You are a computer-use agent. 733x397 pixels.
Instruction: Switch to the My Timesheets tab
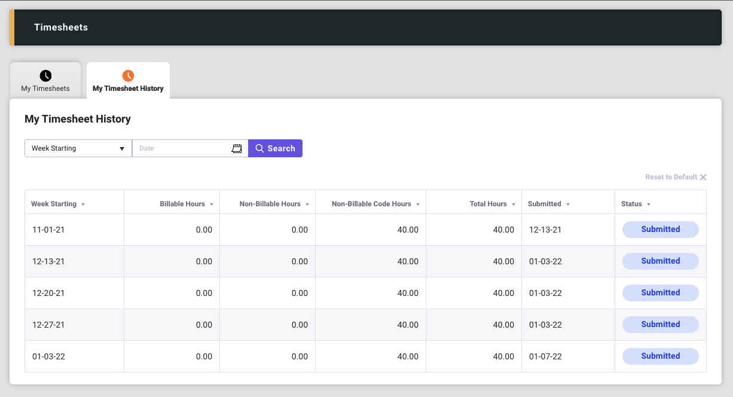click(45, 81)
